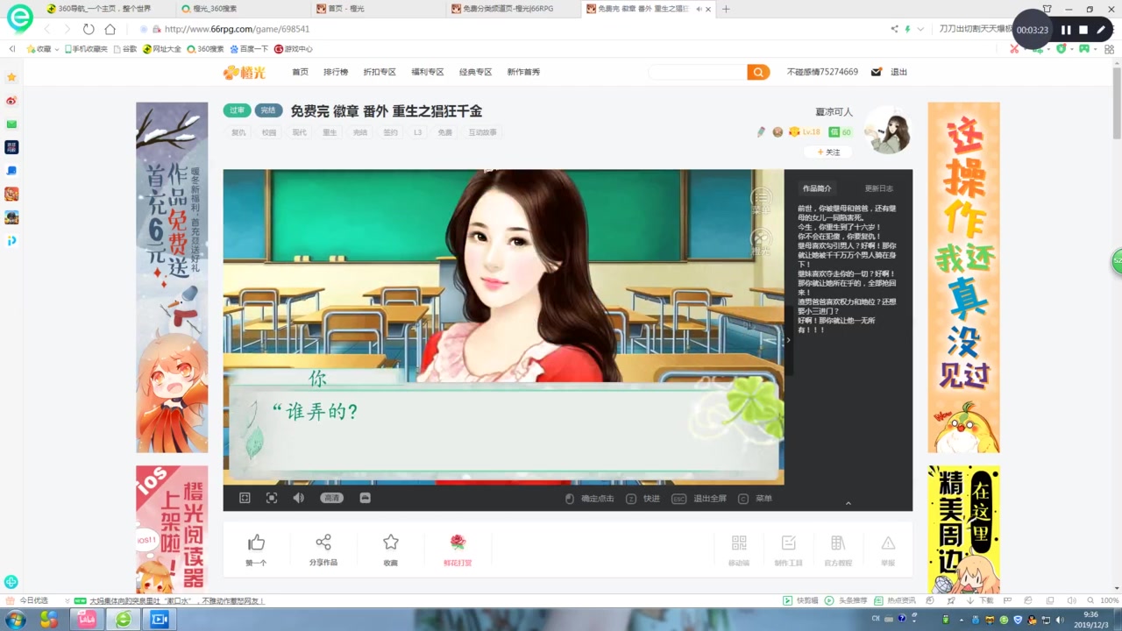Open 福利专区 in site navigation
The height and width of the screenshot is (631, 1122).
(428, 72)
